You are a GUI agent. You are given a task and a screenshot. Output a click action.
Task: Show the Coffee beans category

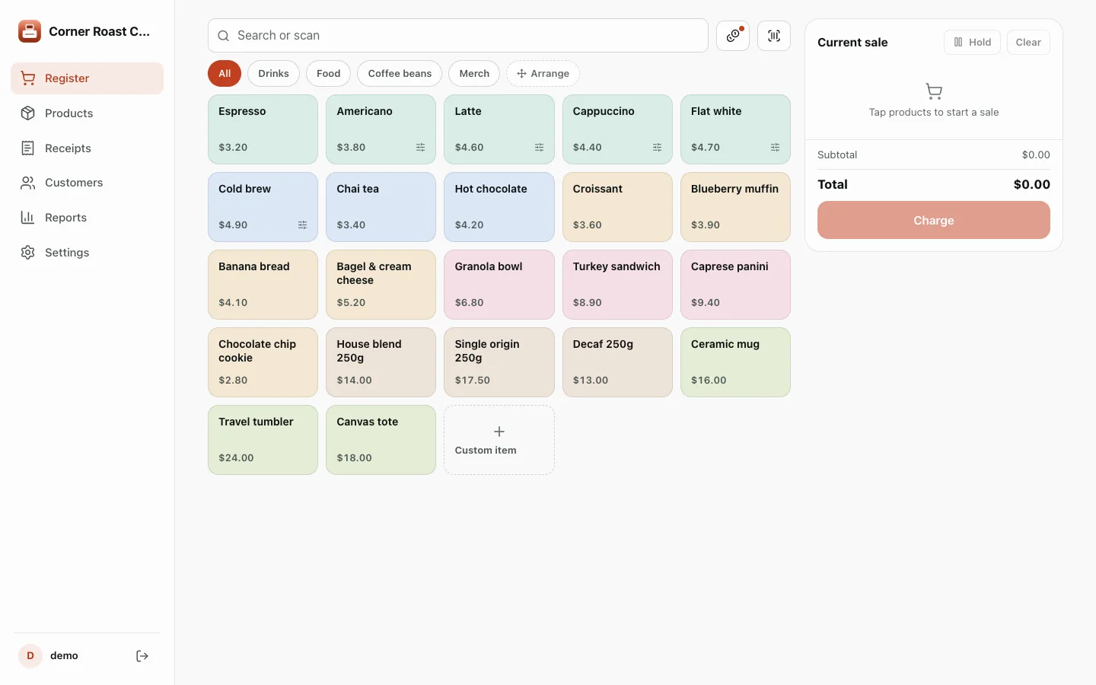coord(400,74)
